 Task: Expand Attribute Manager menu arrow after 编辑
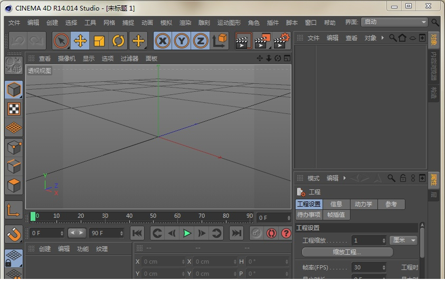click(345, 178)
